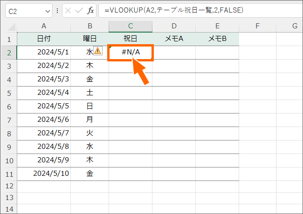Screen dimensions: 303x214
Task: Select row 5 header
Action: click(x=9, y=93)
